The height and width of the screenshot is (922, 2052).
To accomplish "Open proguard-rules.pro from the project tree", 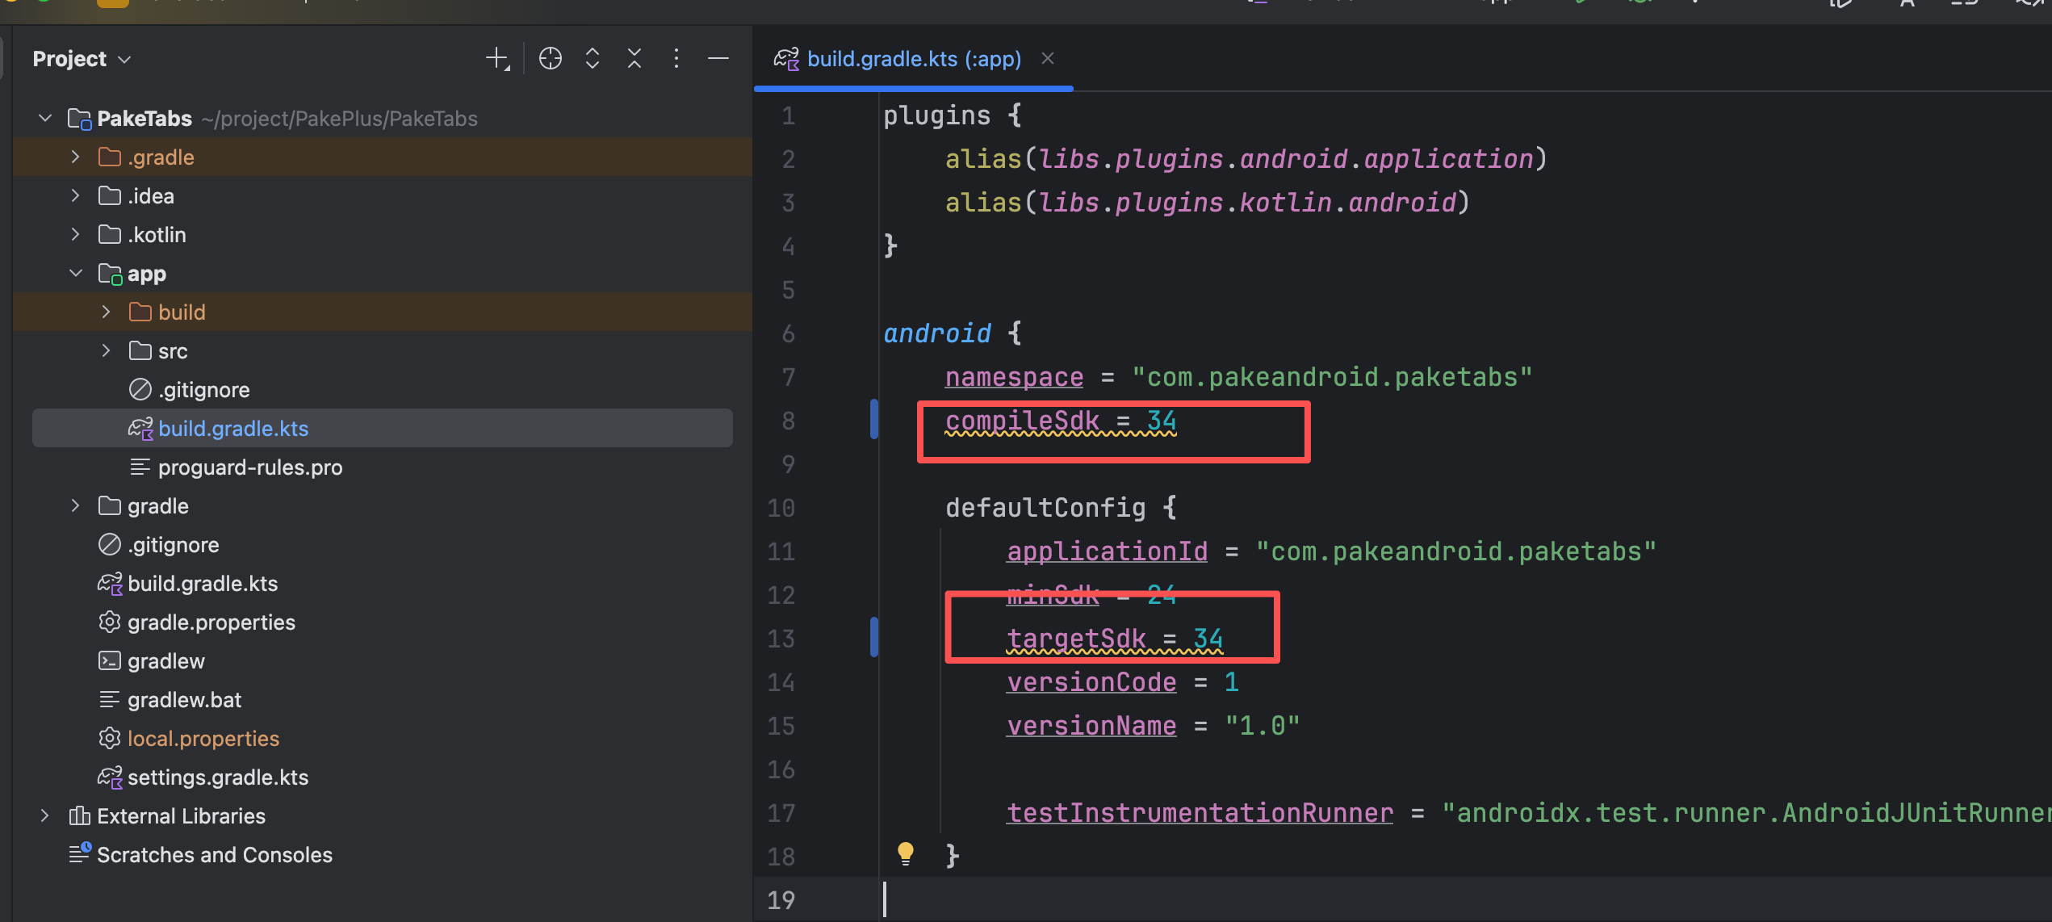I will [x=250, y=467].
